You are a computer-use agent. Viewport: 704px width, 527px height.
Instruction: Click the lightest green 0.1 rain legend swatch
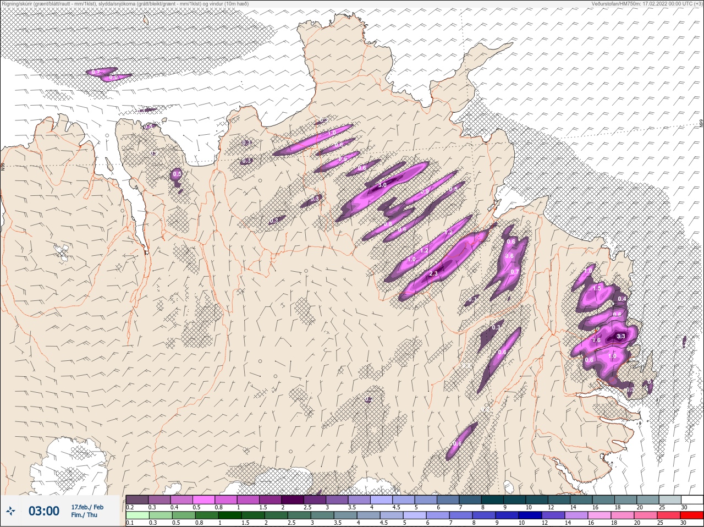coord(137,516)
